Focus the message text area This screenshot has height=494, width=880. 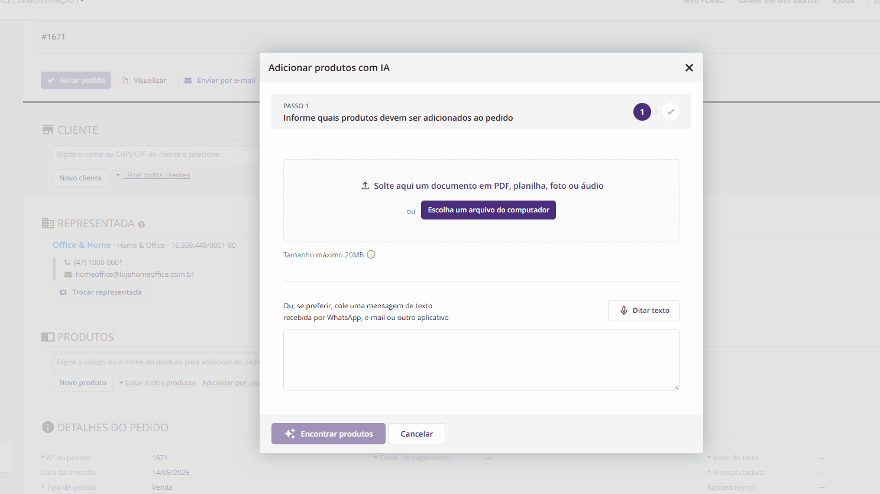click(x=481, y=360)
